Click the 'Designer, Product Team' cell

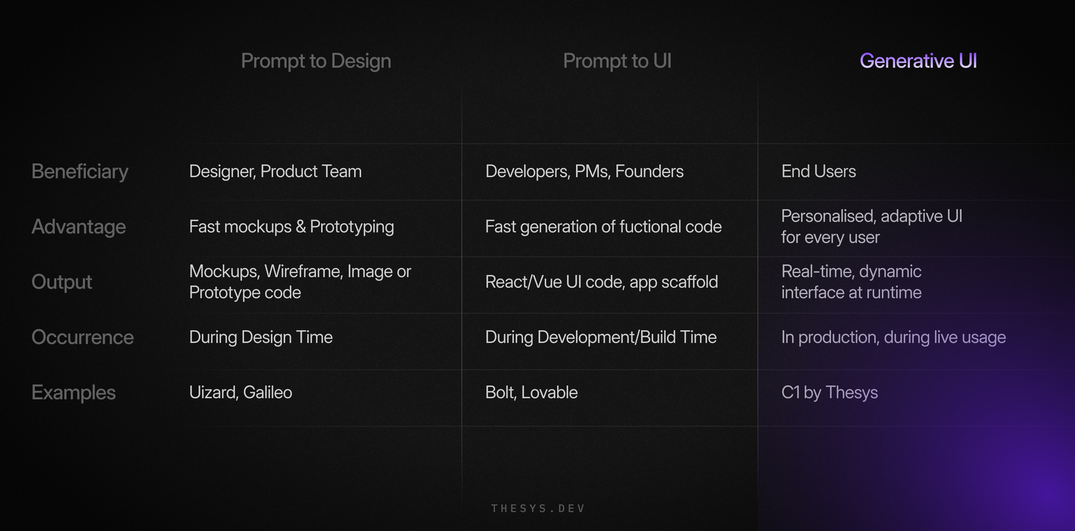tap(275, 171)
